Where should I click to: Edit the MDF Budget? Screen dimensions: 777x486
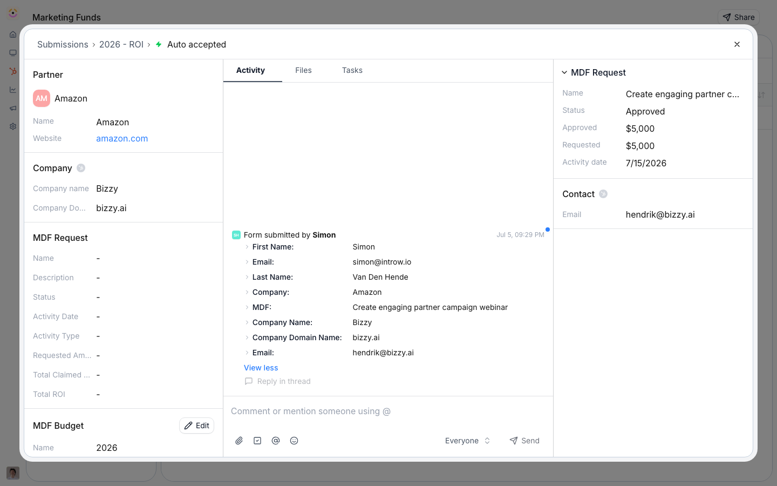[196, 426]
